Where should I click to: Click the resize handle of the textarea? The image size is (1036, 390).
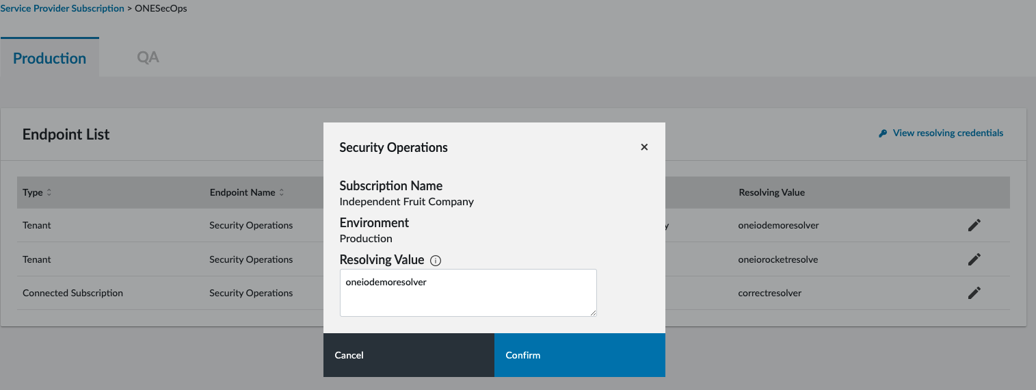pyautogui.click(x=593, y=313)
